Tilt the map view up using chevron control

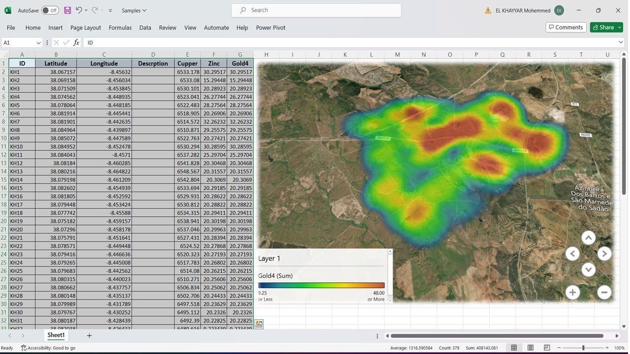click(588, 237)
